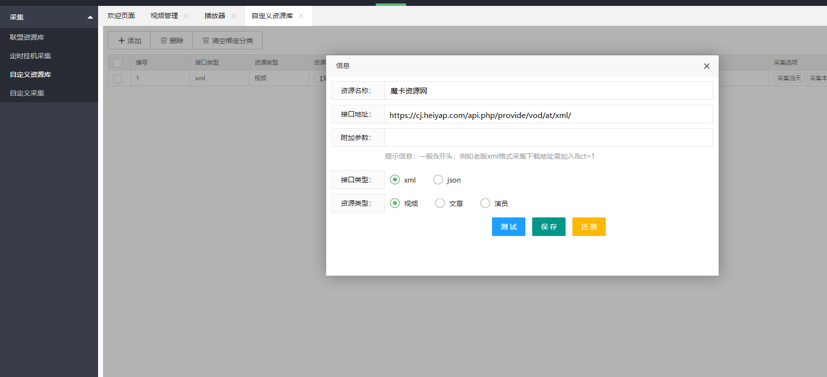Click the 采集当天 button in row 1
The image size is (827, 377).
click(x=789, y=78)
